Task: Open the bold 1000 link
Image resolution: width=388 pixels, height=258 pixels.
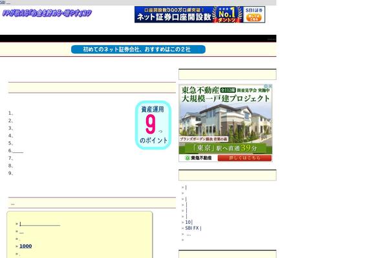Action: pos(26,246)
